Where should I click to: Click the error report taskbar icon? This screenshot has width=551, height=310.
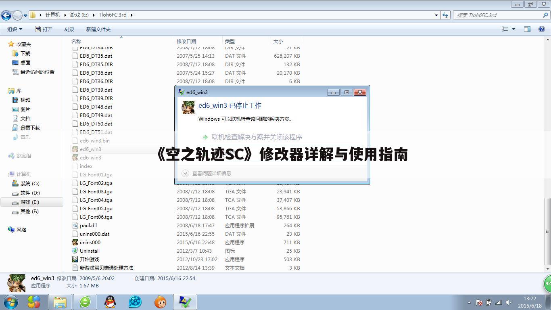point(185,302)
